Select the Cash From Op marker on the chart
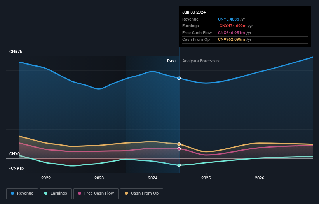The image size is (319, 204). (x=179, y=144)
